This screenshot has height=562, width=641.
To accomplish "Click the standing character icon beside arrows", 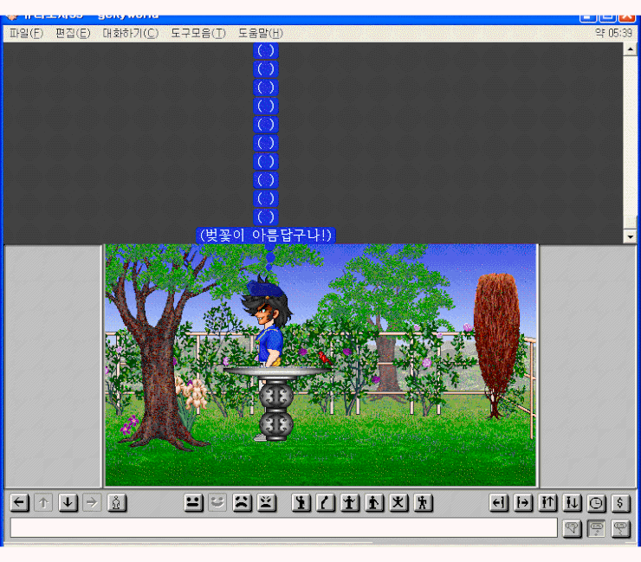I will pos(117,503).
